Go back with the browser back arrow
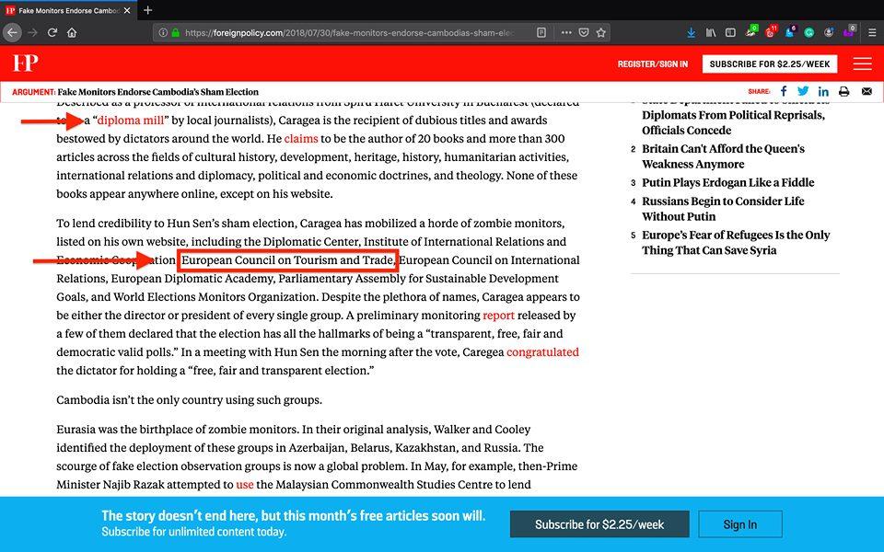884x552 pixels. pos(12,33)
